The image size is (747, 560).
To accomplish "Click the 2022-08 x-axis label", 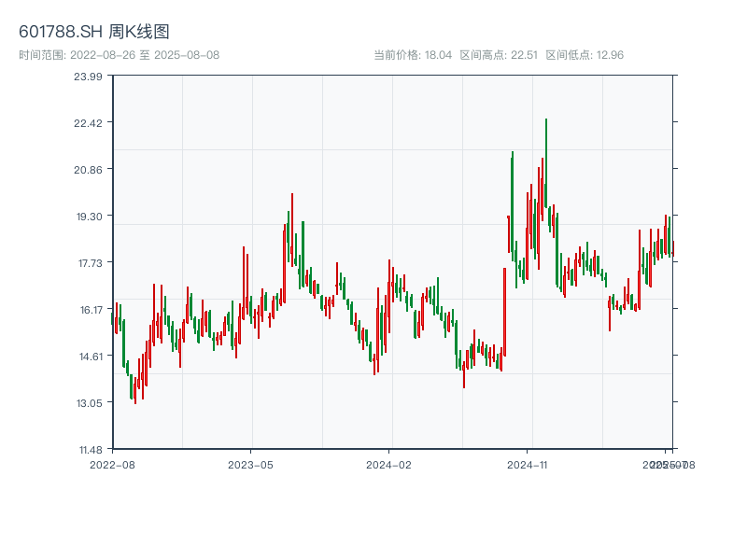I will tap(112, 465).
